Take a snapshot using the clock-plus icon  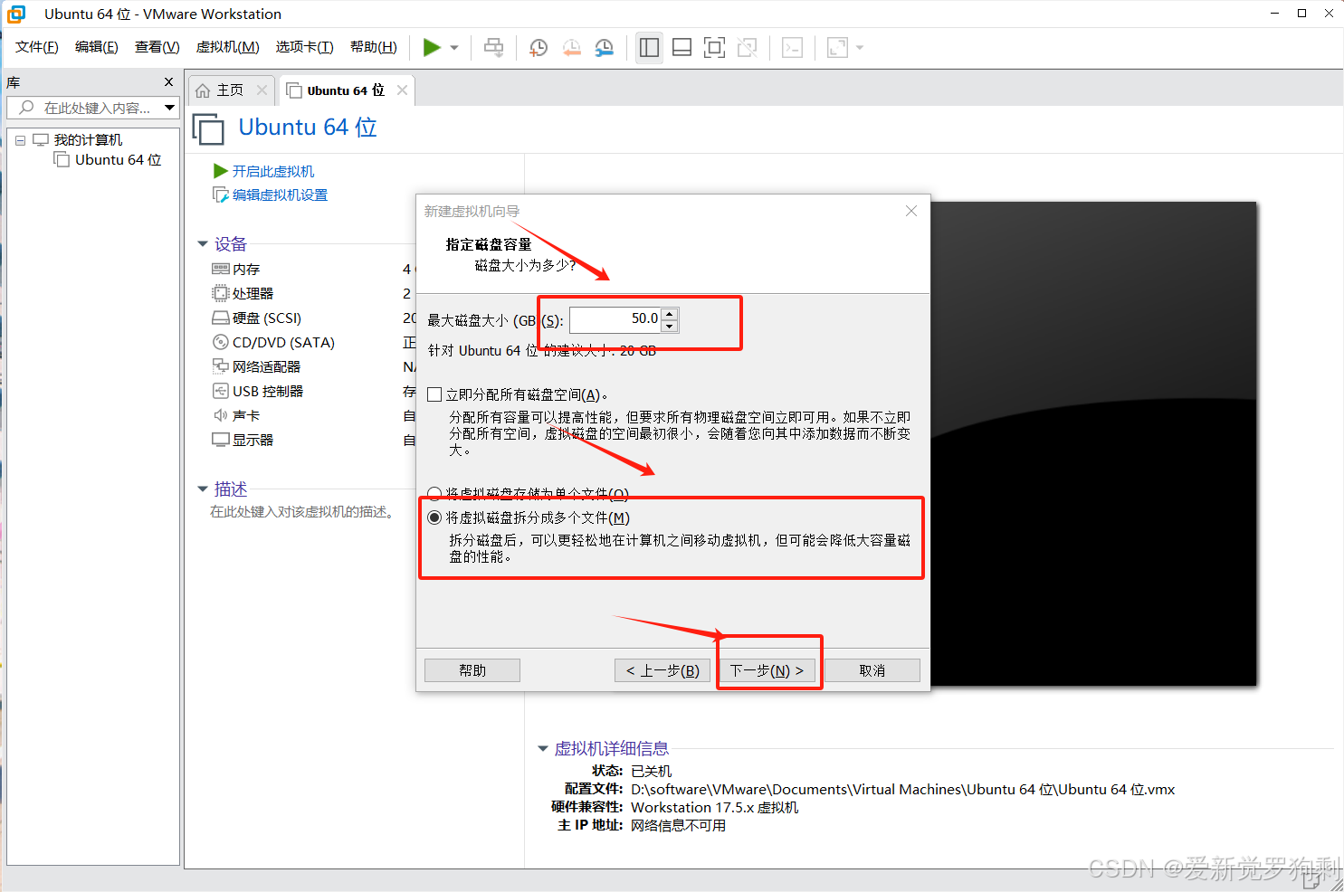pyautogui.click(x=538, y=47)
